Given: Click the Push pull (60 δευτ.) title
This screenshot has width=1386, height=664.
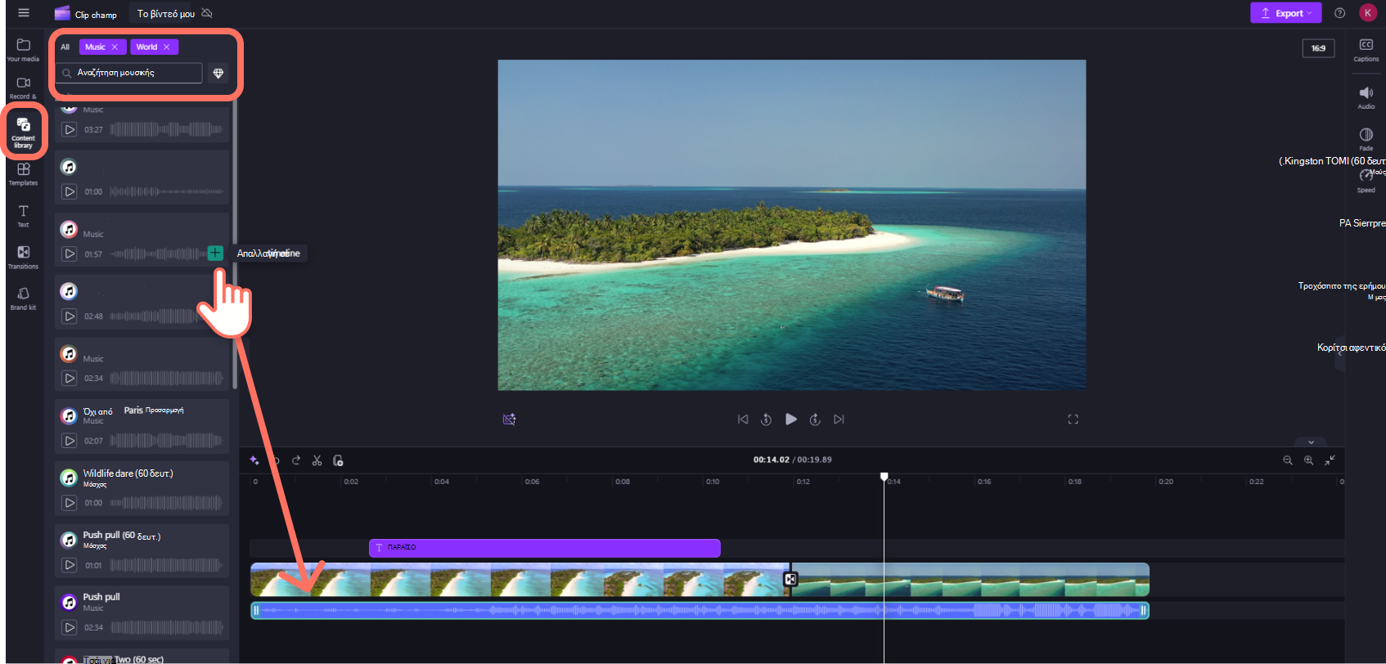Looking at the screenshot, I should (x=122, y=536).
